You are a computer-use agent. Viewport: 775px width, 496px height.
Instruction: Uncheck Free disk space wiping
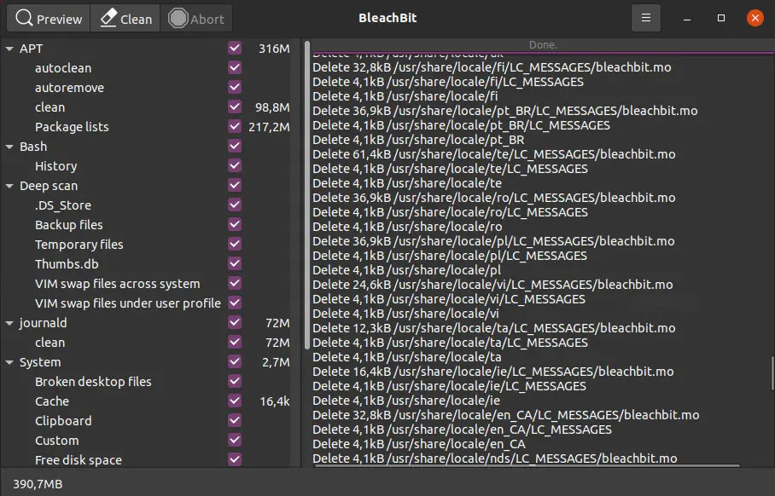click(234, 460)
